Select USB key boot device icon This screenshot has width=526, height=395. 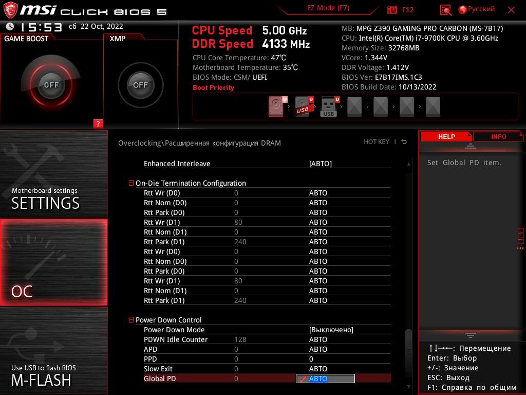[x=329, y=106]
